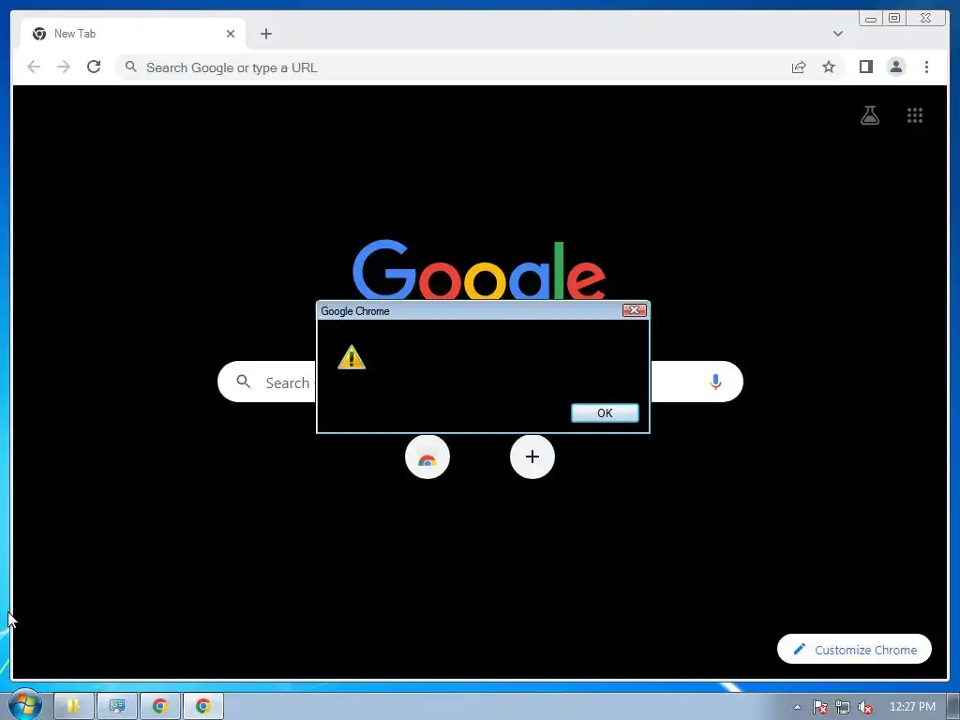Click the Google Chrome dialog title

[355, 311]
